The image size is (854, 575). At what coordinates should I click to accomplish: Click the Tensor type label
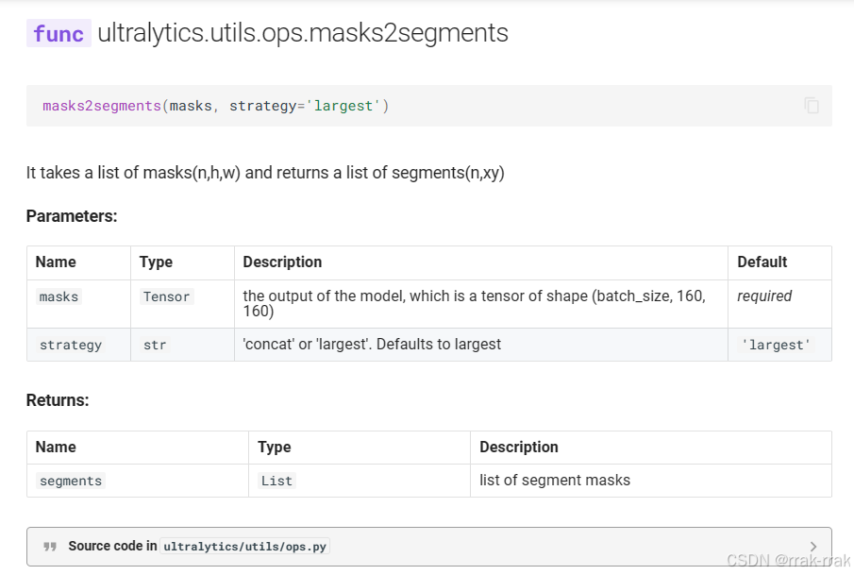click(x=167, y=296)
